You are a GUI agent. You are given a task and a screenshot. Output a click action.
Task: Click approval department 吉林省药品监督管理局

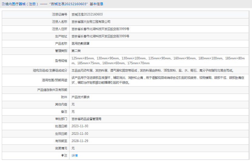[x=86, y=119]
